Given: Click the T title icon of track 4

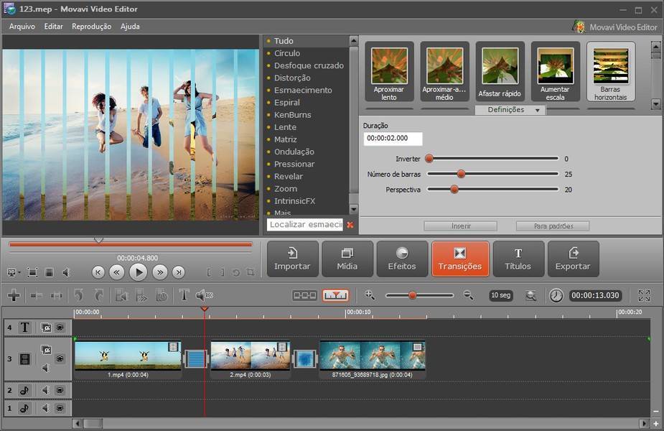Looking at the screenshot, I should coord(24,327).
